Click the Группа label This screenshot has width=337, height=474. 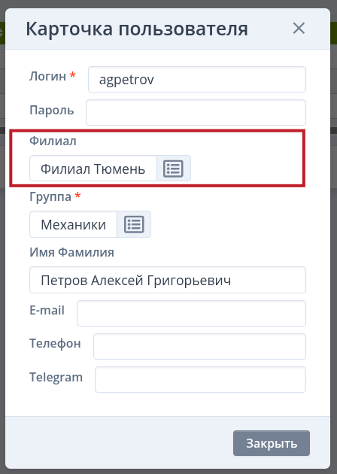[x=50, y=197]
